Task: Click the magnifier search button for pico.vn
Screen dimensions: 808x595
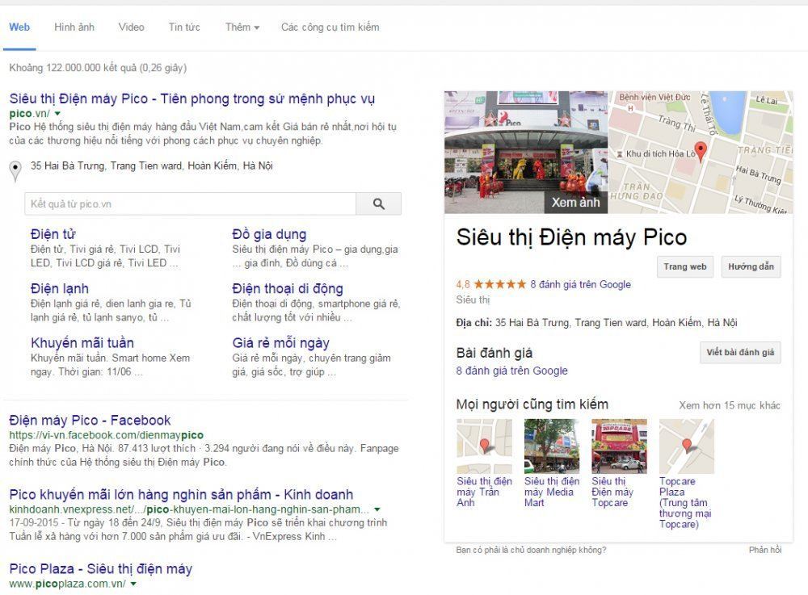Action: [379, 203]
